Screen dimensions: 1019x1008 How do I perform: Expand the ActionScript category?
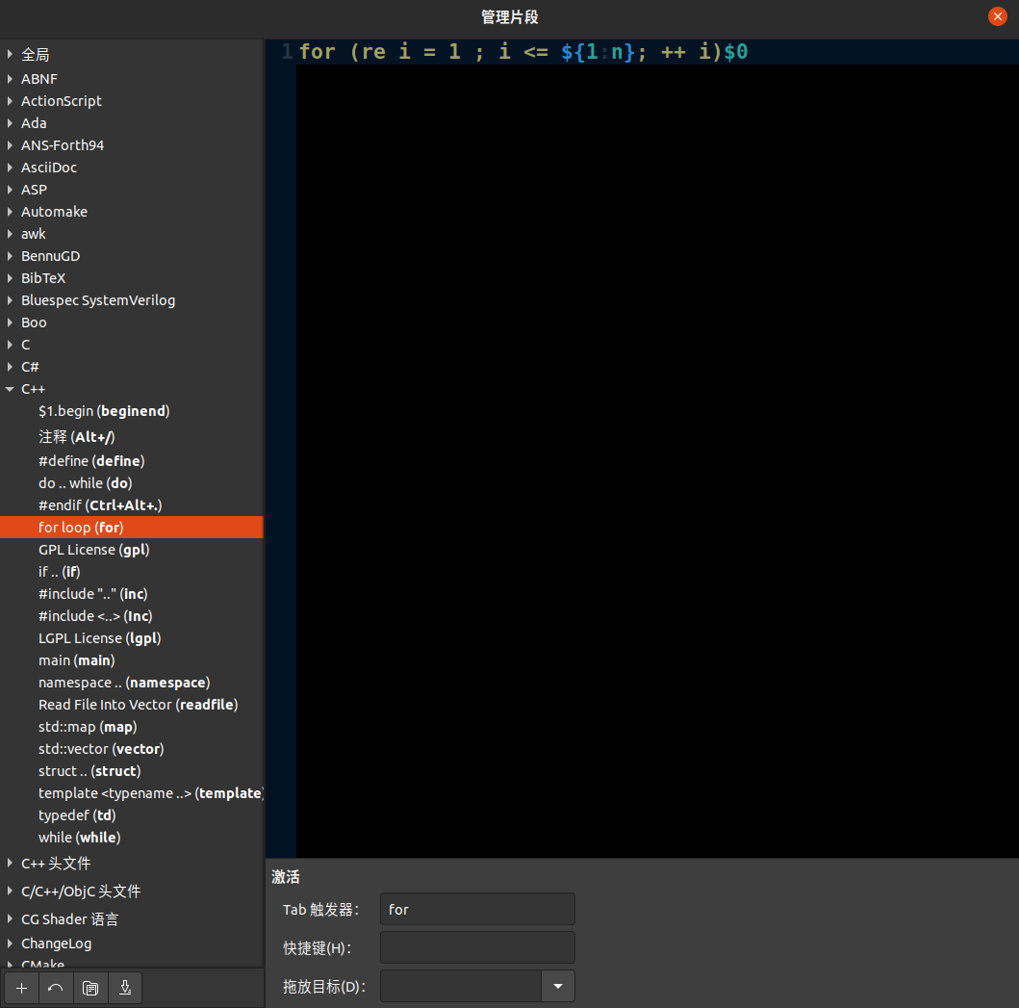click(x=10, y=101)
